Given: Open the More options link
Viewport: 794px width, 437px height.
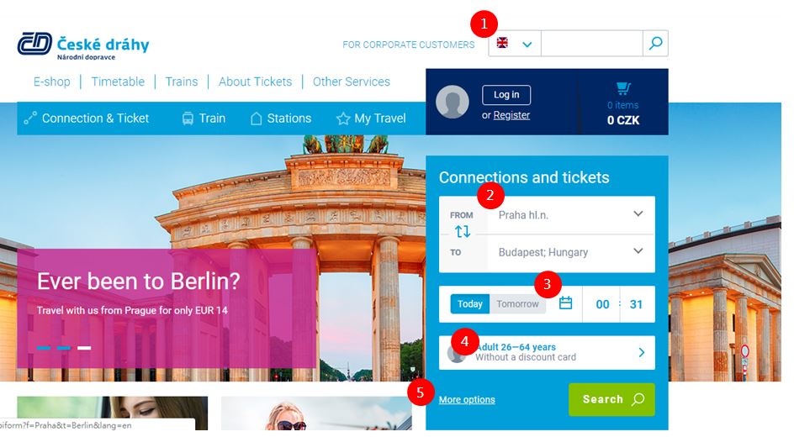Looking at the screenshot, I should coord(467,399).
